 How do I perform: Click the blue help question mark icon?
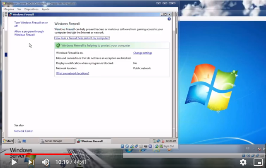tap(169, 19)
